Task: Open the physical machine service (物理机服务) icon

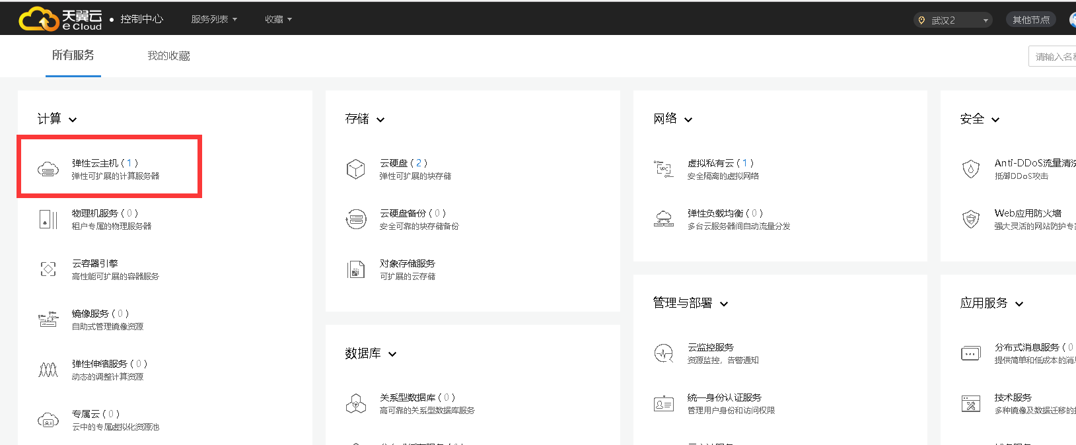Action: (48, 219)
